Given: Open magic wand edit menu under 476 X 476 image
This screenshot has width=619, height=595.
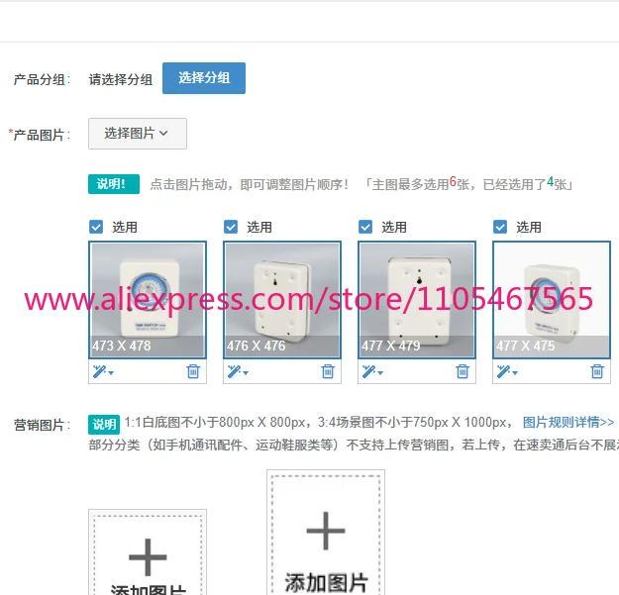Looking at the screenshot, I should (238, 371).
